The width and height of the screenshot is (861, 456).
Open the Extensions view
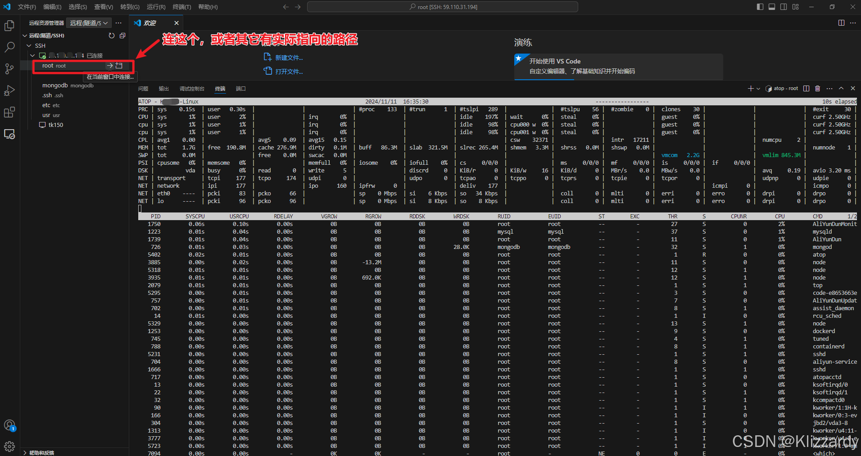click(x=9, y=112)
